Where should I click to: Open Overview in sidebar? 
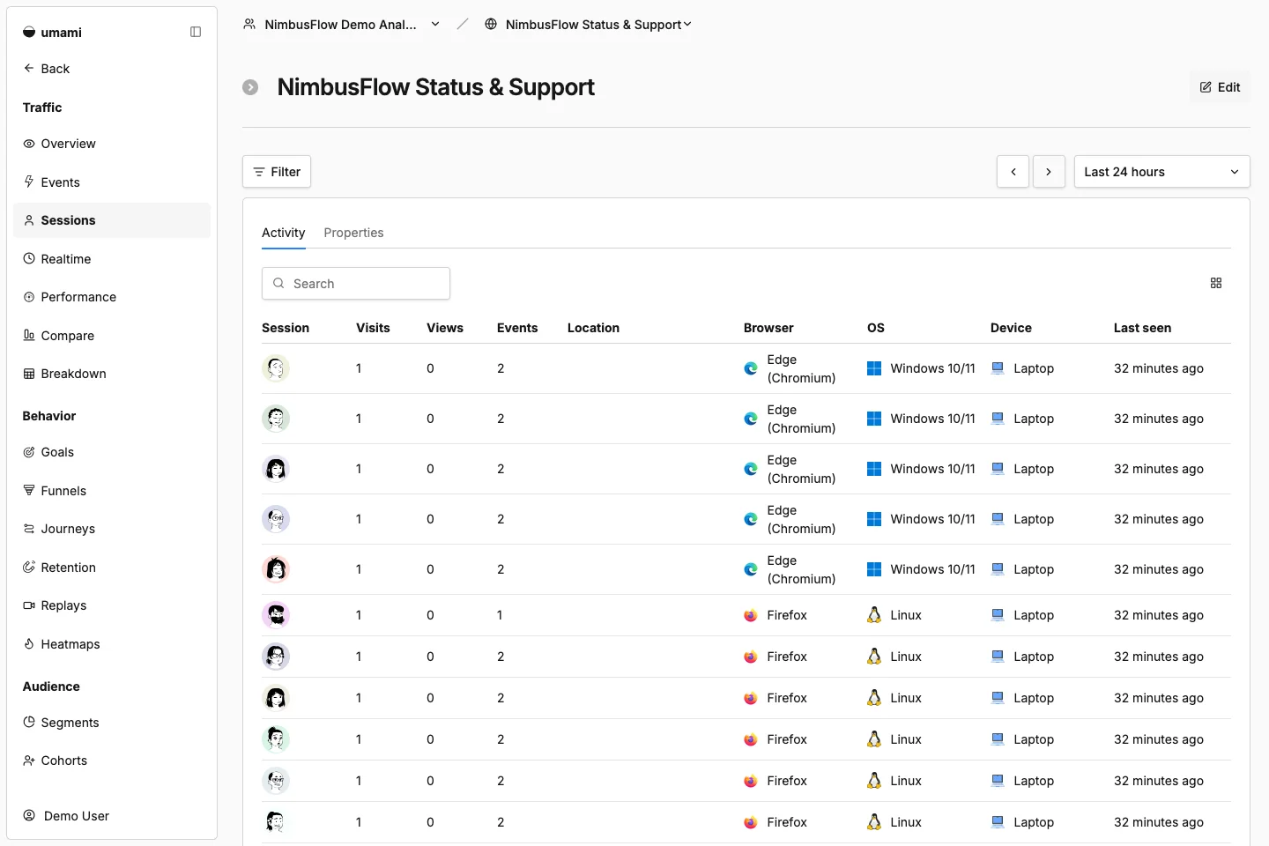pyautogui.click(x=112, y=144)
